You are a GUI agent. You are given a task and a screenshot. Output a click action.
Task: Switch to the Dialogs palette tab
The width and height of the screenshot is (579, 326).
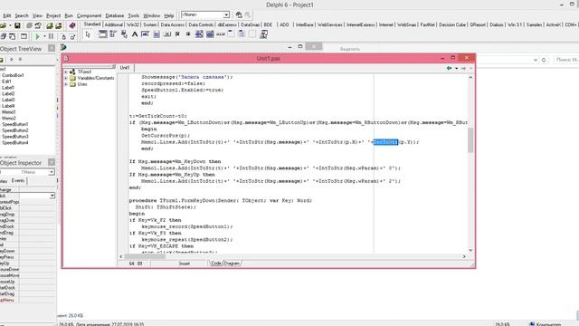(497, 24)
